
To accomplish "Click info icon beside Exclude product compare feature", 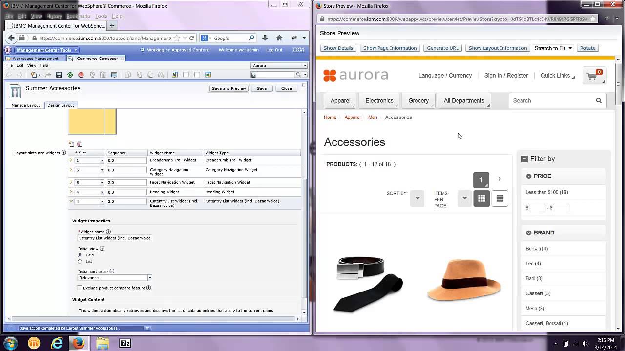I will coord(148,288).
